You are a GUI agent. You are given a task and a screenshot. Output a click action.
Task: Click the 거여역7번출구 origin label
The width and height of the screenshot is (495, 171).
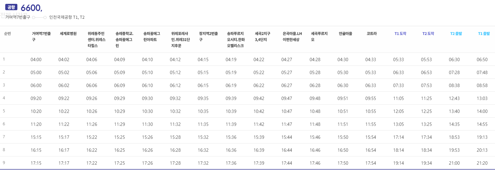(18, 17)
